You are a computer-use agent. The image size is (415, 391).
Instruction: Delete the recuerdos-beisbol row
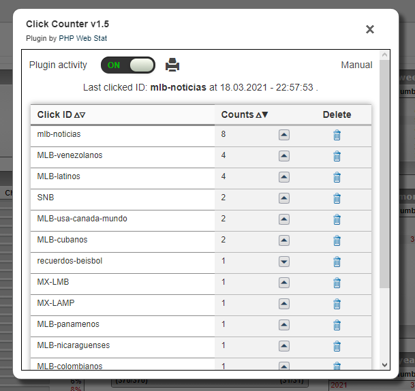pyautogui.click(x=337, y=262)
